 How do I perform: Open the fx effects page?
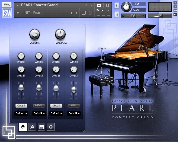32,127
